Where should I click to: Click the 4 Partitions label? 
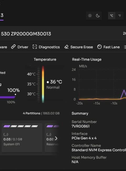(31, 113)
